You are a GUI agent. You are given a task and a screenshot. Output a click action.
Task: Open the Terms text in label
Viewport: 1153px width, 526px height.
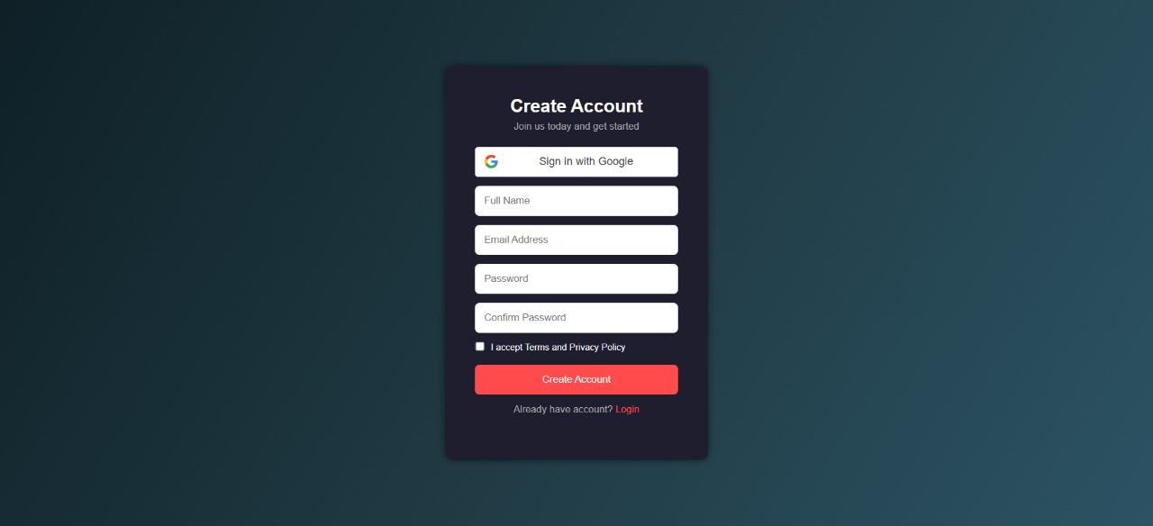click(x=537, y=348)
